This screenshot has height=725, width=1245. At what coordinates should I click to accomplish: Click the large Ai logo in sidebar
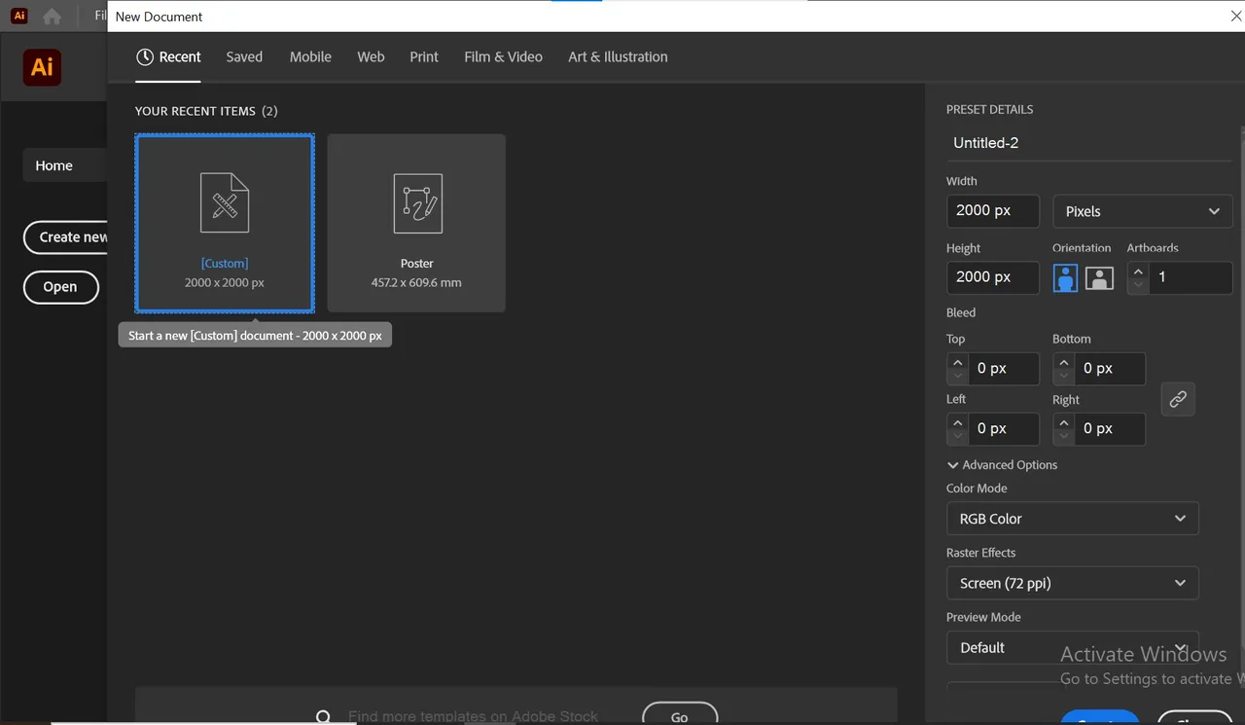[x=42, y=67]
